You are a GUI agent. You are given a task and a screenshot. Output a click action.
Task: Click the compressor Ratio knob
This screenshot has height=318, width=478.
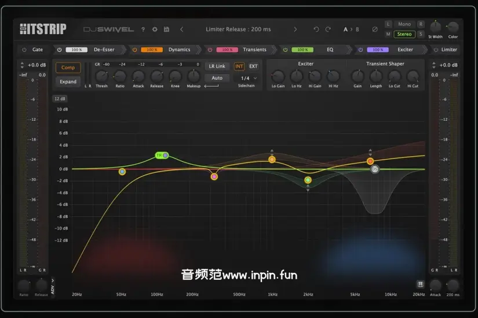point(120,76)
